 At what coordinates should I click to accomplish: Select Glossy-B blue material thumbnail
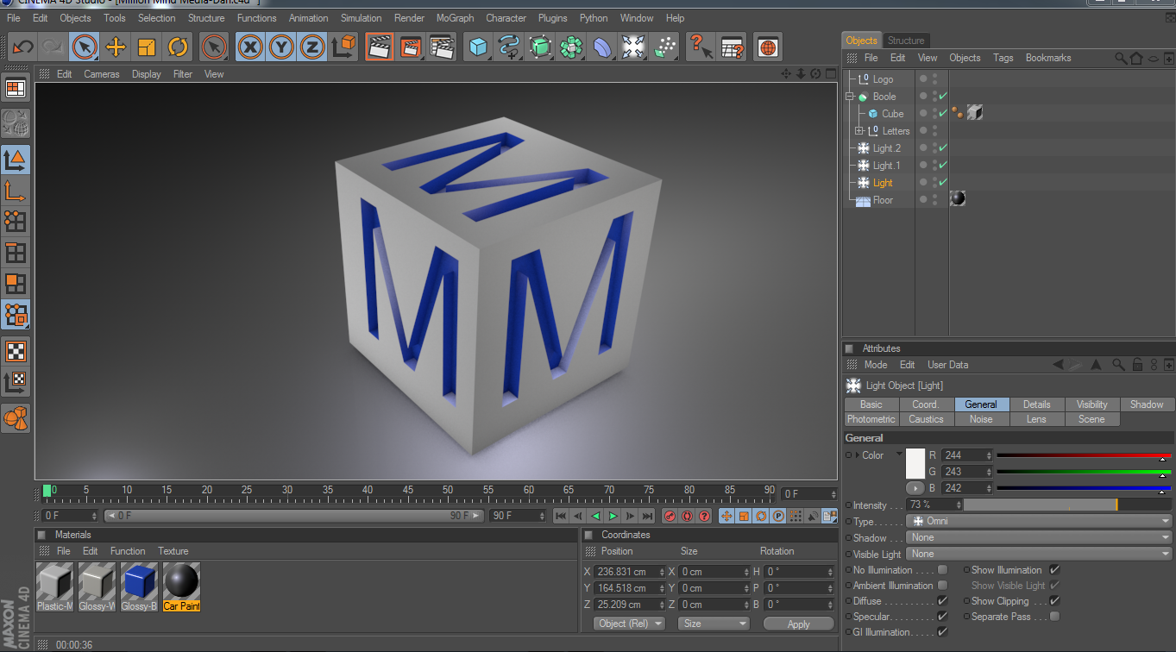[x=139, y=586]
